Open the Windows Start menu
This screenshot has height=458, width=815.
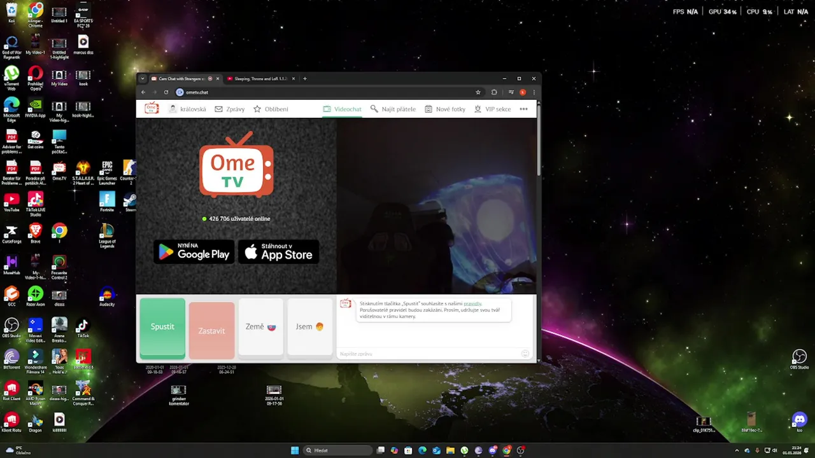coord(295,450)
